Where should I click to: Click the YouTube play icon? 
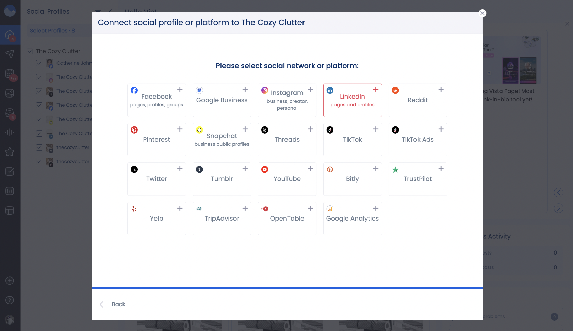point(265,169)
